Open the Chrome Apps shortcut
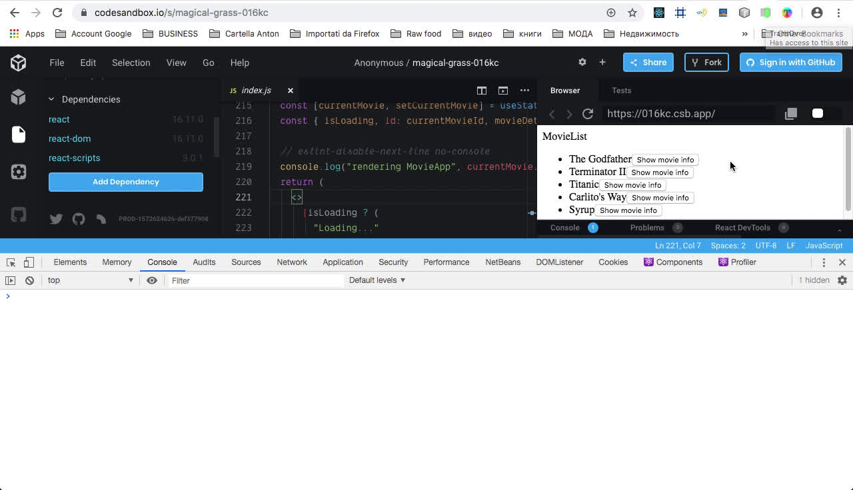The height and width of the screenshot is (490, 853). [x=27, y=33]
